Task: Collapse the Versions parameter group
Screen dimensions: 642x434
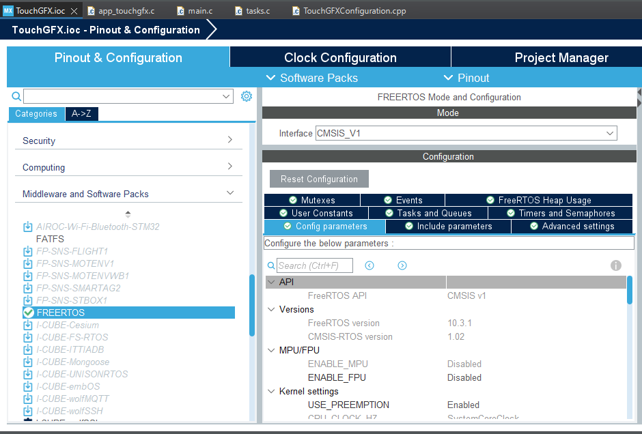Action: [271, 309]
